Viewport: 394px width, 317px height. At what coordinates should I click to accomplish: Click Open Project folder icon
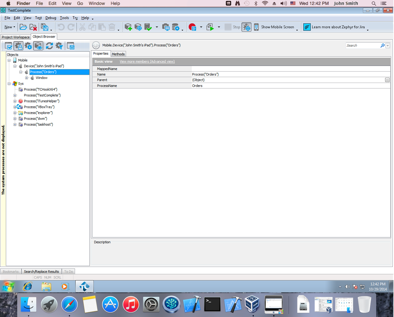click(23, 27)
